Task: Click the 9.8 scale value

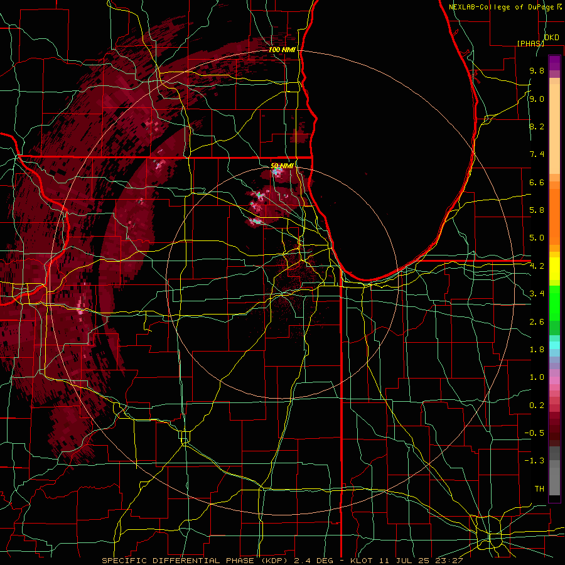Action: click(537, 71)
